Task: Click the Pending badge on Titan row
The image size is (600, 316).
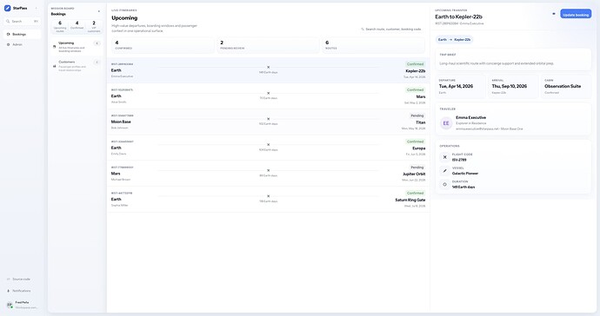Action: [417, 115]
